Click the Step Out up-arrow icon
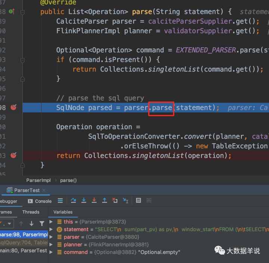Viewport: 269px width, 263px height. [x=105, y=201]
